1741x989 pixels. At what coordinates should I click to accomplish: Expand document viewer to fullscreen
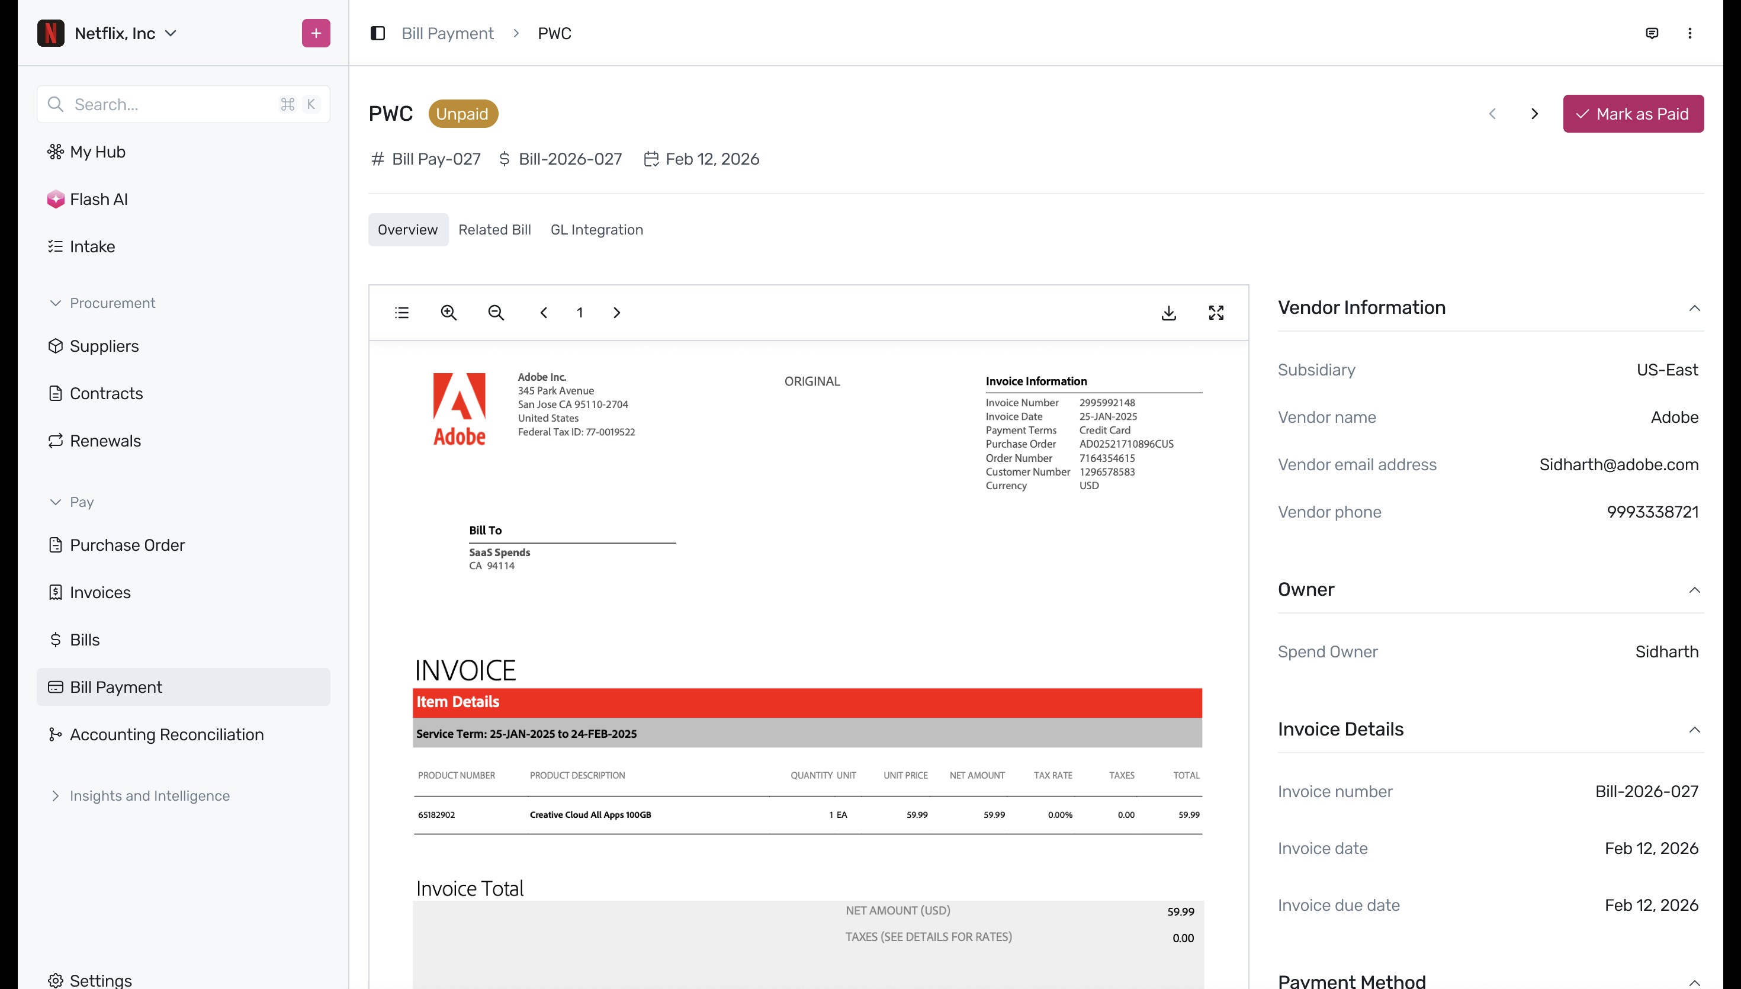1216,313
